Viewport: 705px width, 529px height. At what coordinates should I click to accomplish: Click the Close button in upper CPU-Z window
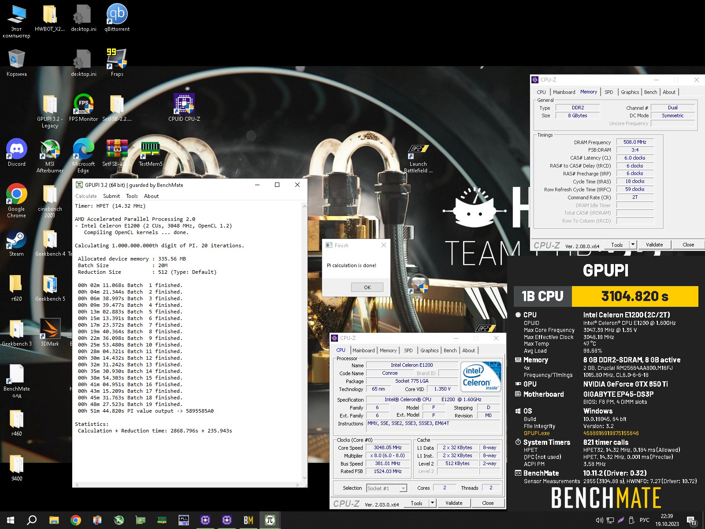pos(688,245)
